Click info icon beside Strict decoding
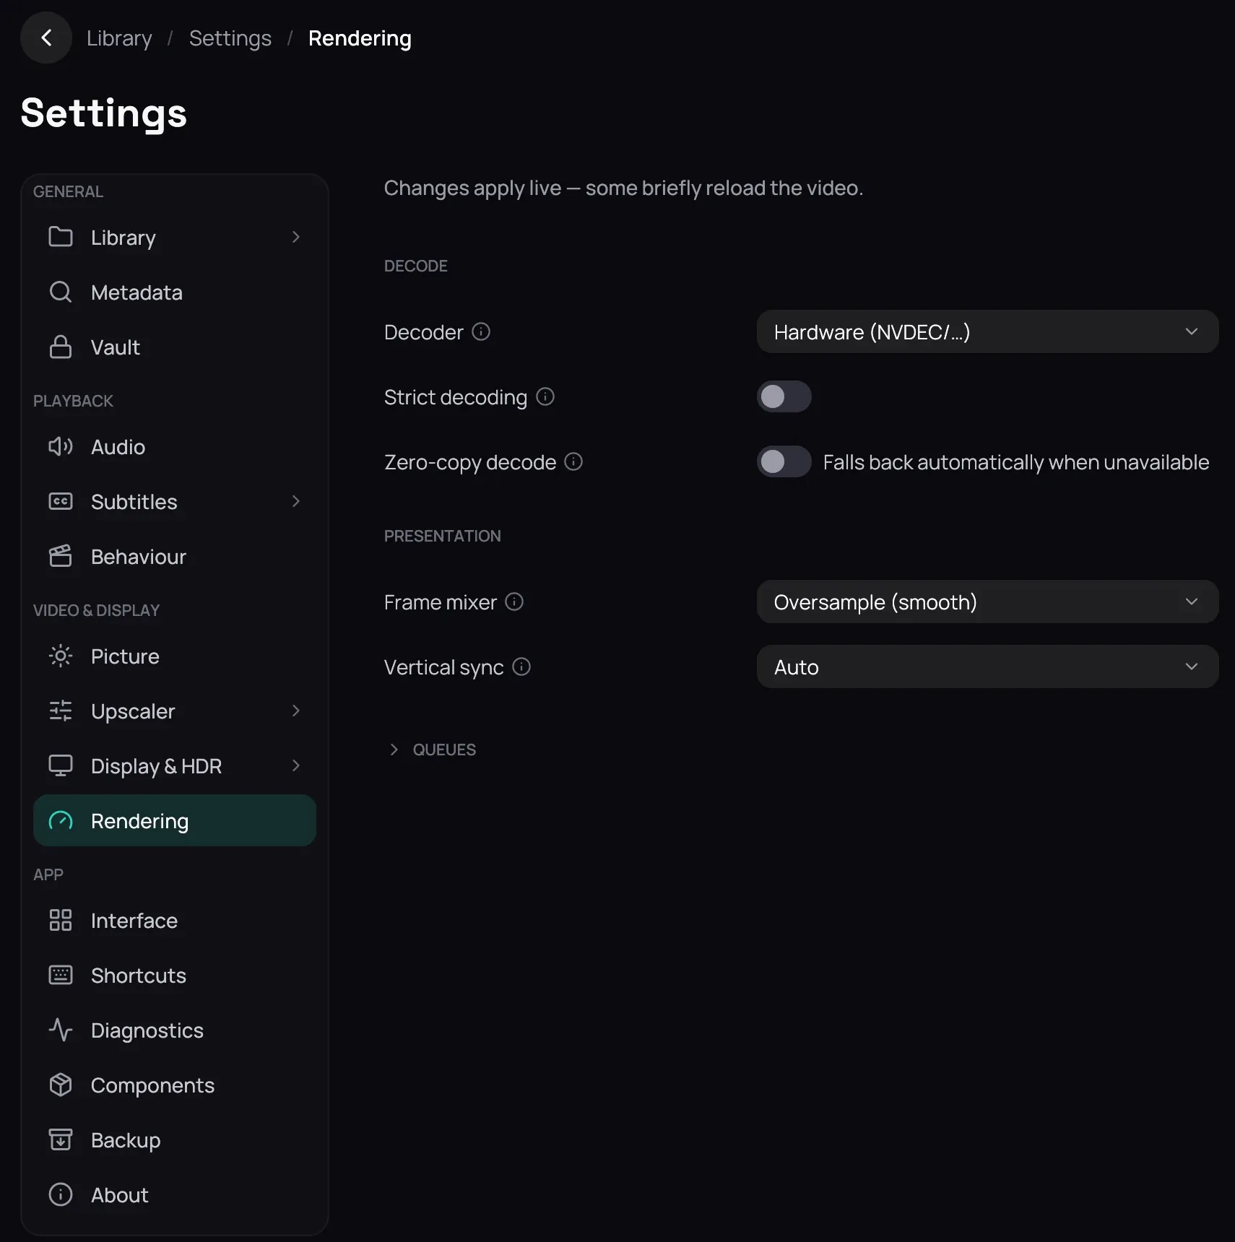Screen dimensions: 1235x1242 545,396
